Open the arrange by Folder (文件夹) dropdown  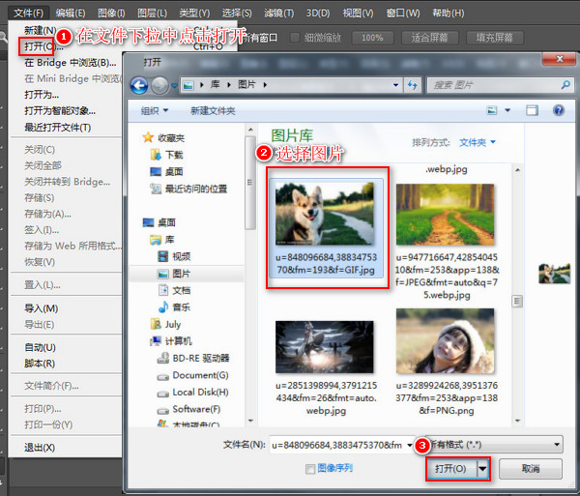click(478, 142)
